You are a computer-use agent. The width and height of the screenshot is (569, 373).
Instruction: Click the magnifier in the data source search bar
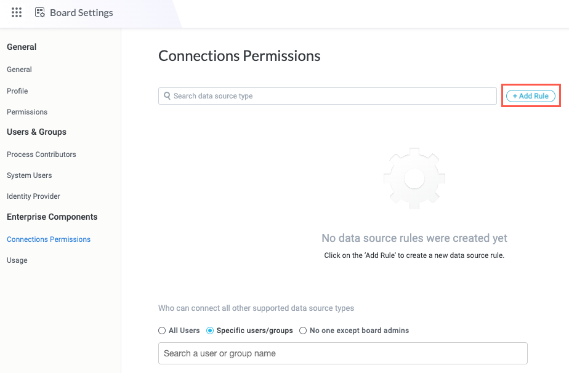click(x=166, y=96)
